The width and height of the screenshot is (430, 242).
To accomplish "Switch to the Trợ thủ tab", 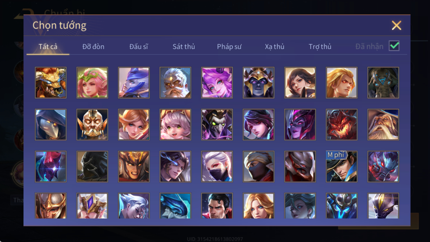I will (x=320, y=47).
